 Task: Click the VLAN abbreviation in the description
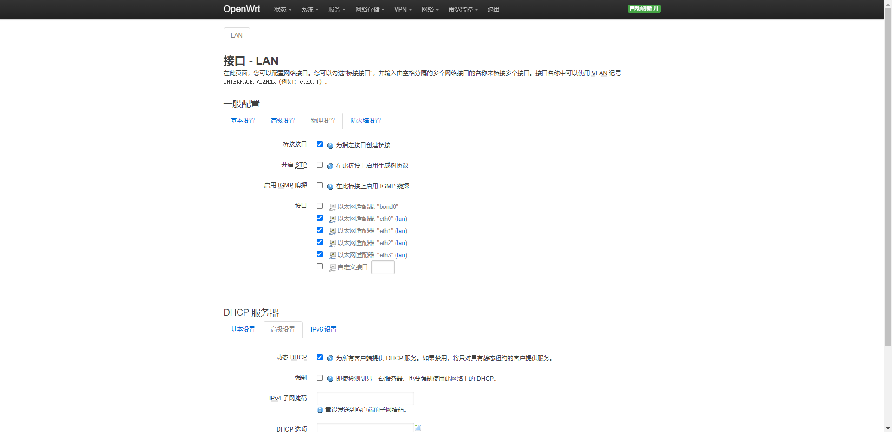pos(599,73)
